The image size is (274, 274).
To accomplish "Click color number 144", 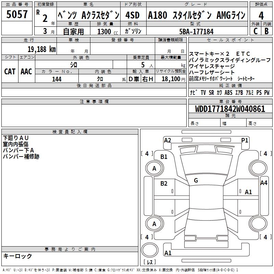I will (57, 79).
